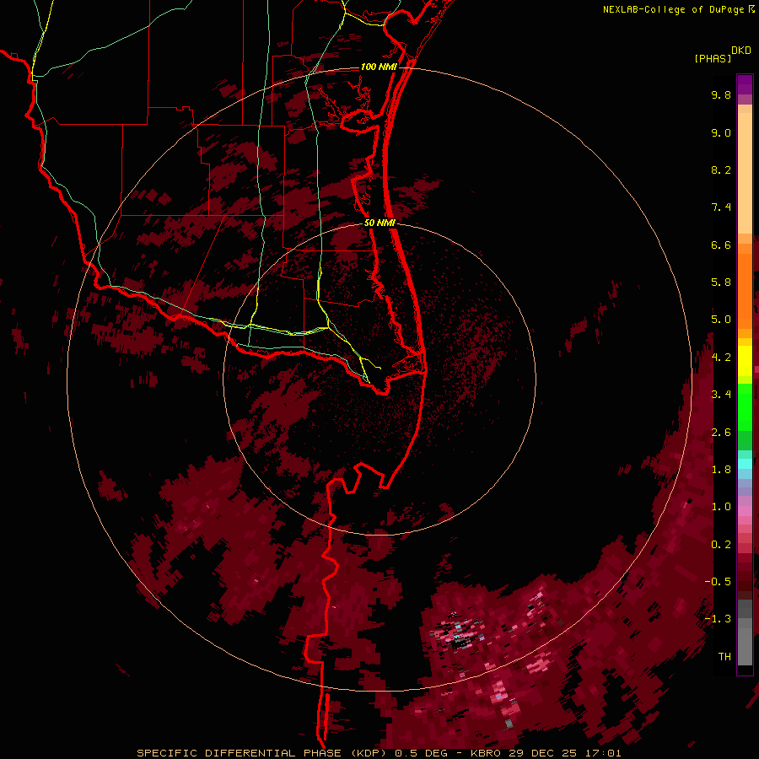Select the 6.6 value on the scale
Image resolution: width=759 pixels, height=759 pixels.
721,245
